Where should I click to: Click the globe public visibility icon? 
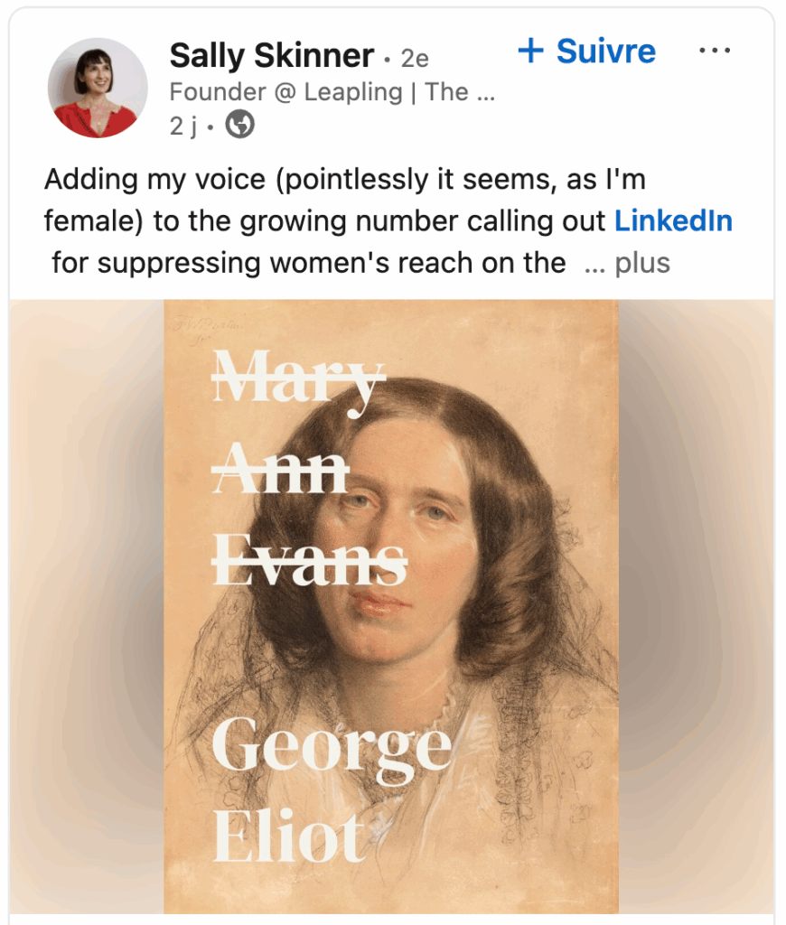pos(239,126)
